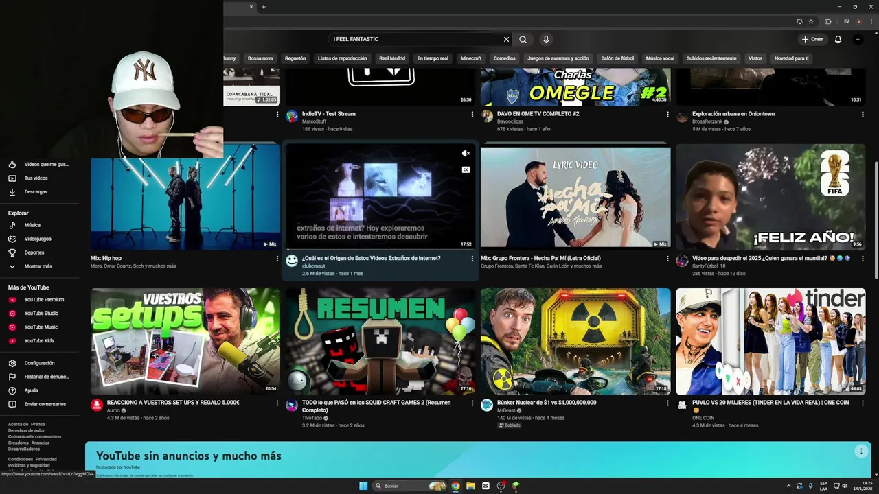
Task: Select the Novedad para ti chip
Action: pos(791,58)
